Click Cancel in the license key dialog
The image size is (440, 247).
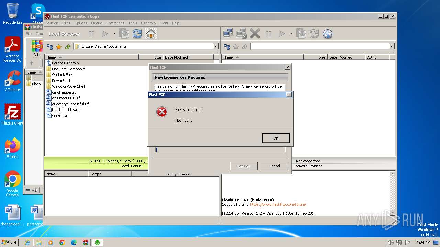point(274,166)
